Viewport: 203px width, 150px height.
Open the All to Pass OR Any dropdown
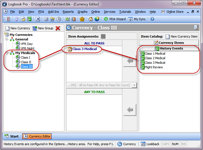[x=134, y=85]
